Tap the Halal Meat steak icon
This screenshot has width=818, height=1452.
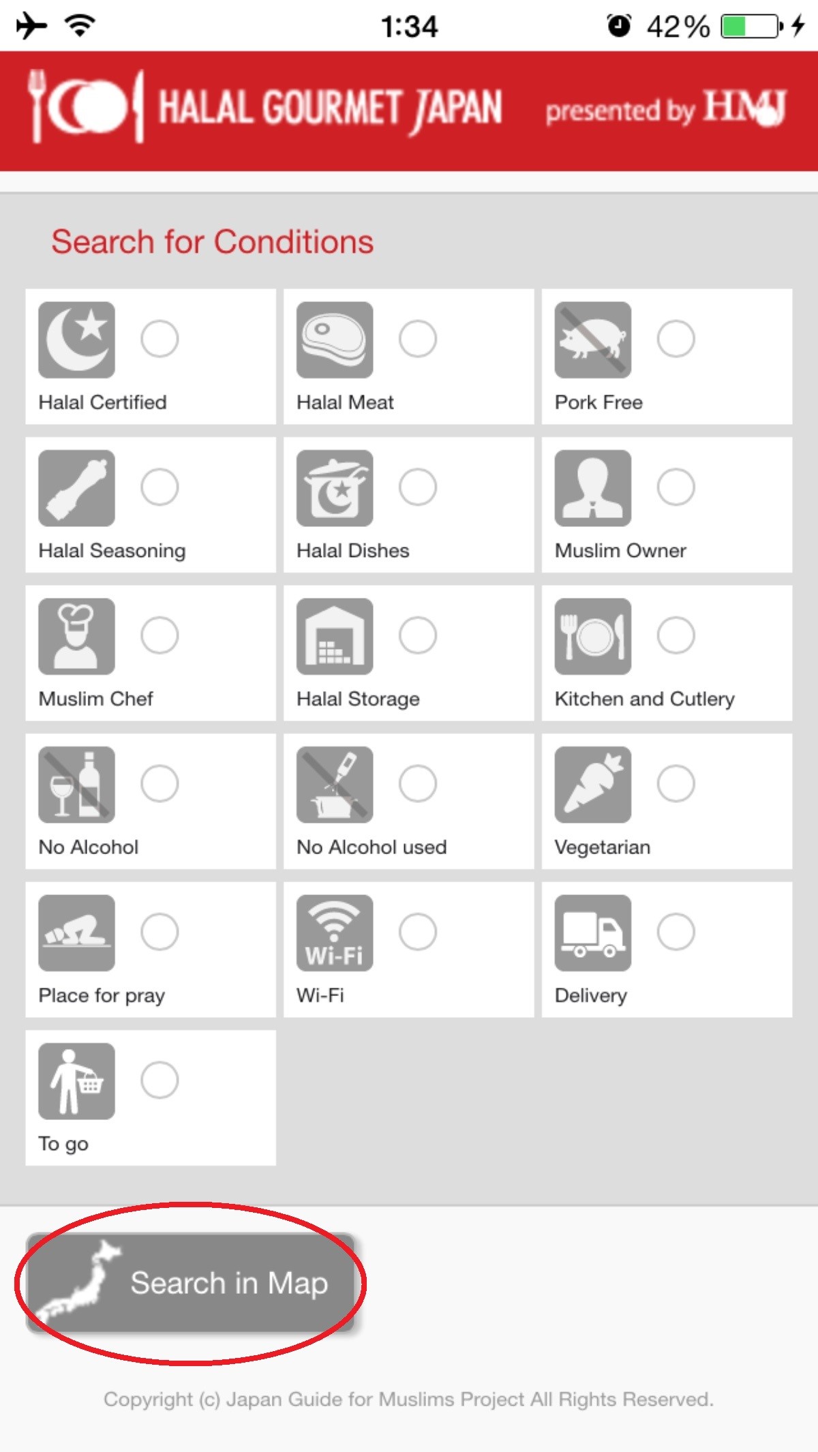[x=335, y=339]
